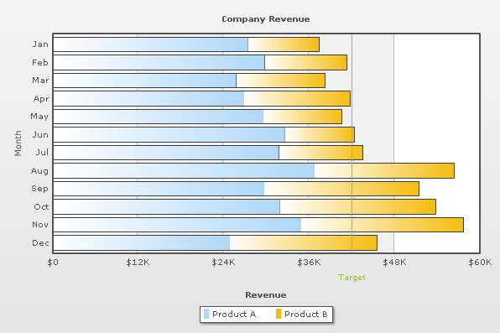The width and height of the screenshot is (500, 333).
Task: Select the Dec Product A blue bar
Action: (x=141, y=243)
